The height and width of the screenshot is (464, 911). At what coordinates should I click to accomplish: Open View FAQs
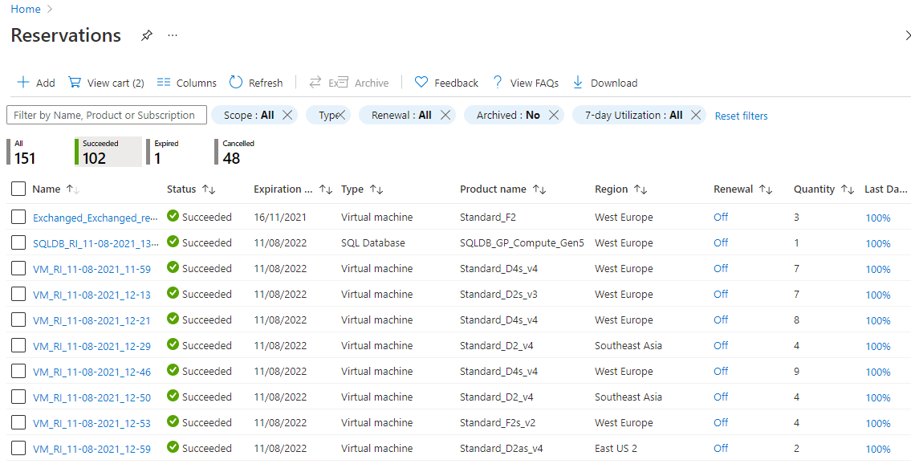click(526, 83)
